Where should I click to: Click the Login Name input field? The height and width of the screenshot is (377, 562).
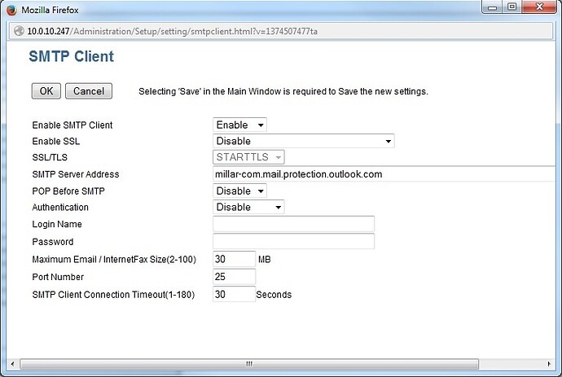point(293,224)
